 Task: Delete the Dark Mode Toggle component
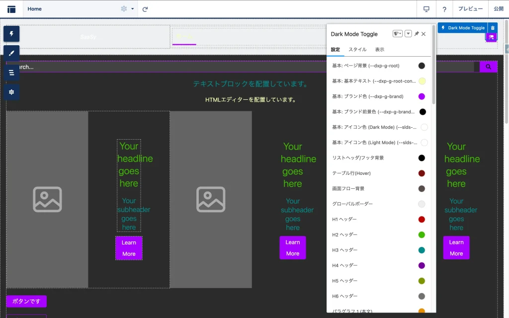(492, 28)
